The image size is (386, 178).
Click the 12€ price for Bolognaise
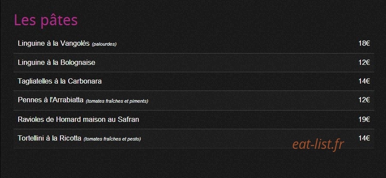(364, 62)
